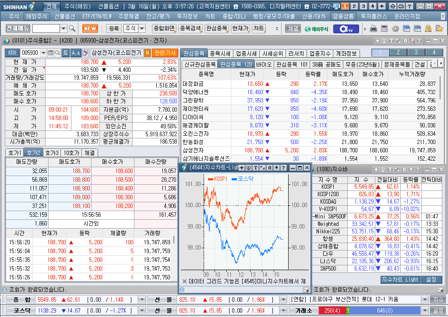Click the first window-layout icon in the top toolbar
This screenshot has width=448, height=317.
coord(406,28)
